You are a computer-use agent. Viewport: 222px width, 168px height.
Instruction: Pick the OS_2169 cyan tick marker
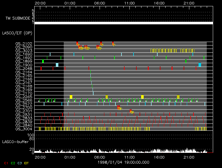93,90
